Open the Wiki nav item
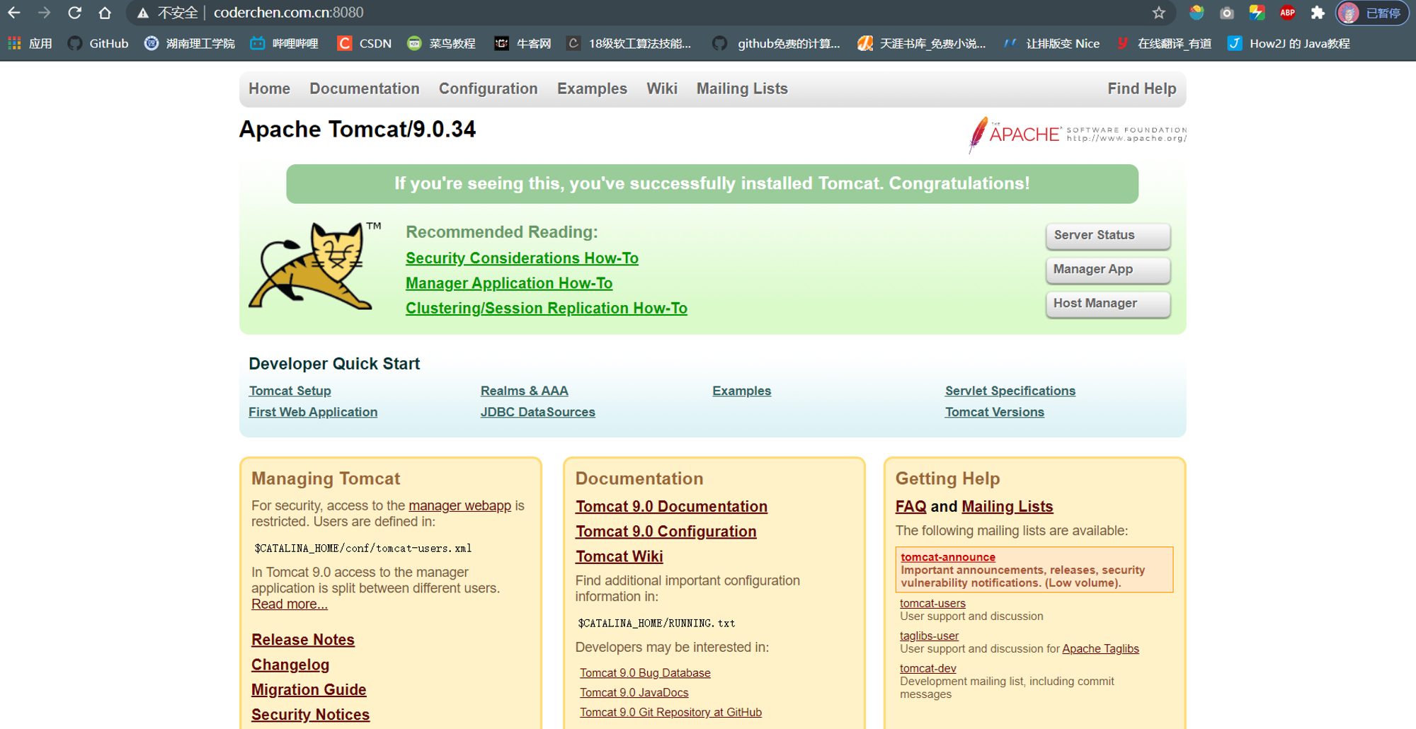 click(661, 88)
